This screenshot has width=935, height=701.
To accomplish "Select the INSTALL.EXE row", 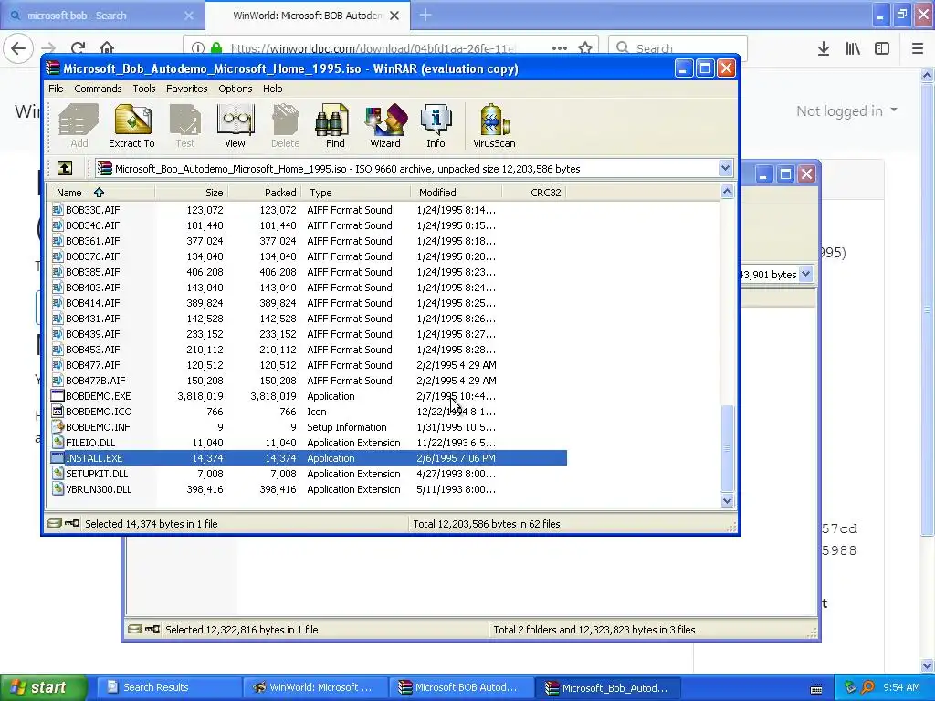I will 309,458.
